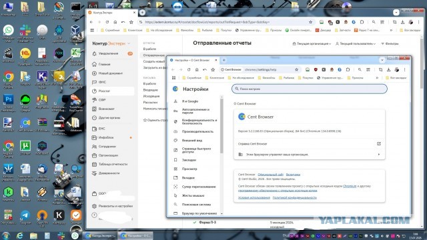Open Поисковая система settings section
Viewport: 427px width, 240px height.
(196, 205)
